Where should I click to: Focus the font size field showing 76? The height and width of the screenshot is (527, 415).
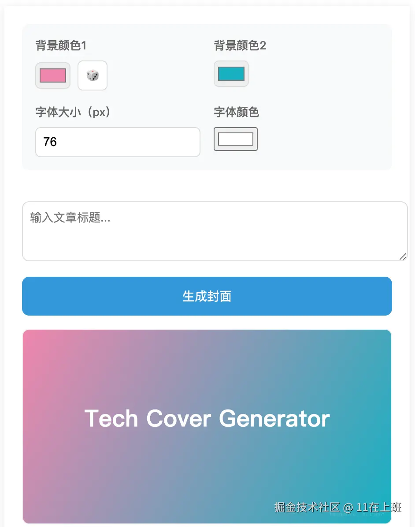click(x=118, y=142)
